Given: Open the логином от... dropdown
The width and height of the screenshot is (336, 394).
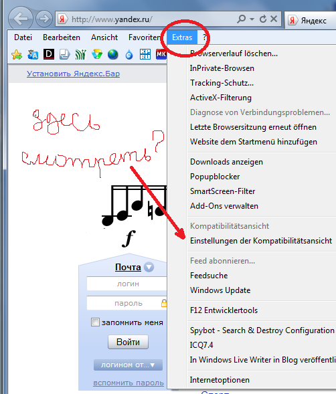Looking at the screenshot, I should click(128, 365).
